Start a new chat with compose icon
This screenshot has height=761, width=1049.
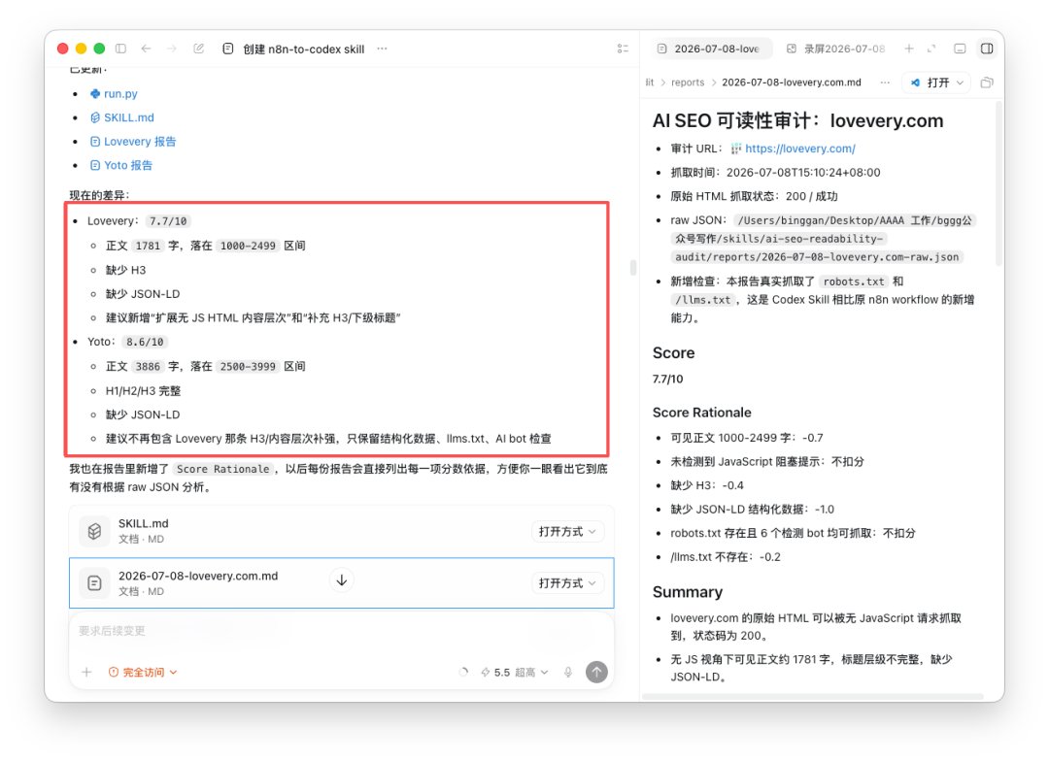(x=199, y=49)
